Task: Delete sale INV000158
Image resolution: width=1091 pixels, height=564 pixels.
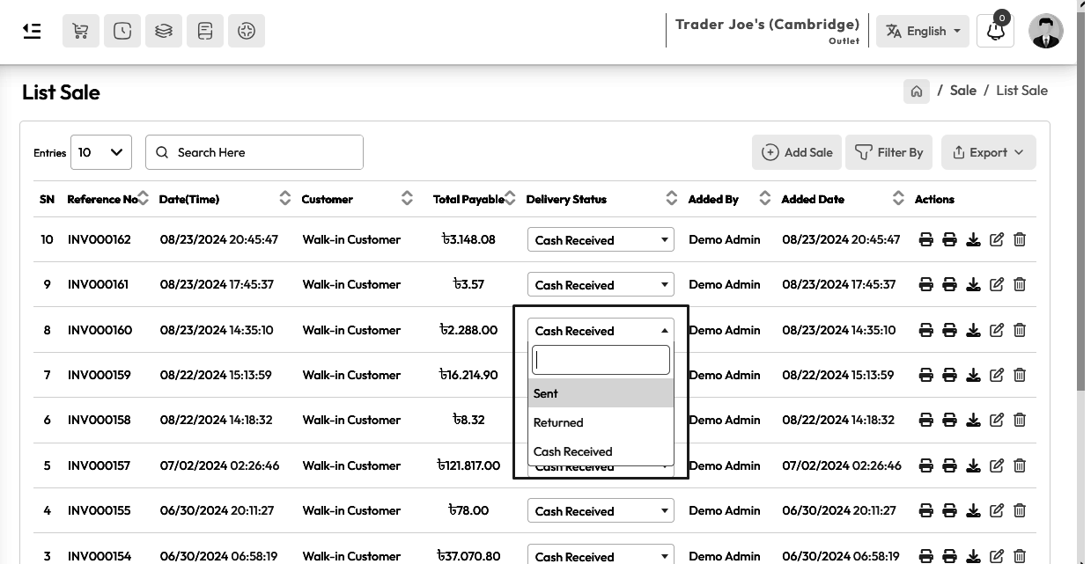Action: click(x=1020, y=420)
